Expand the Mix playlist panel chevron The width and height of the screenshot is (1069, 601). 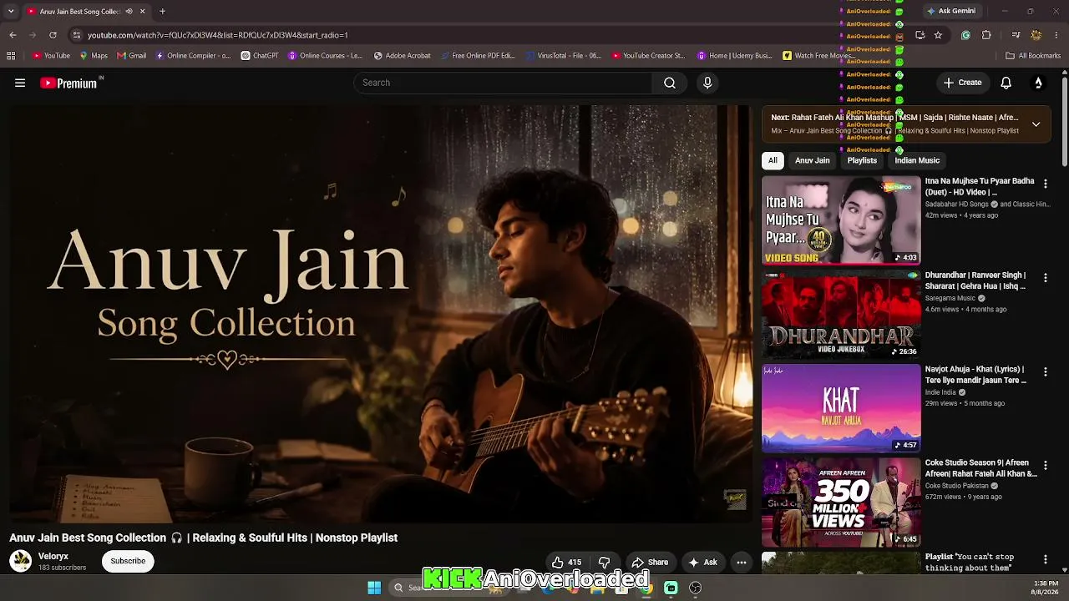[x=1036, y=124]
